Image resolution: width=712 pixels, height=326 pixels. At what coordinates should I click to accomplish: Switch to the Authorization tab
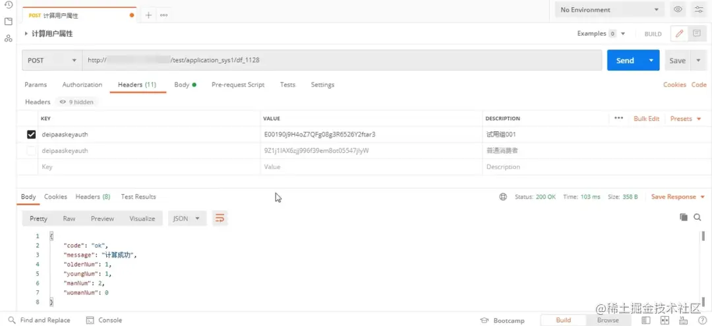tap(82, 84)
